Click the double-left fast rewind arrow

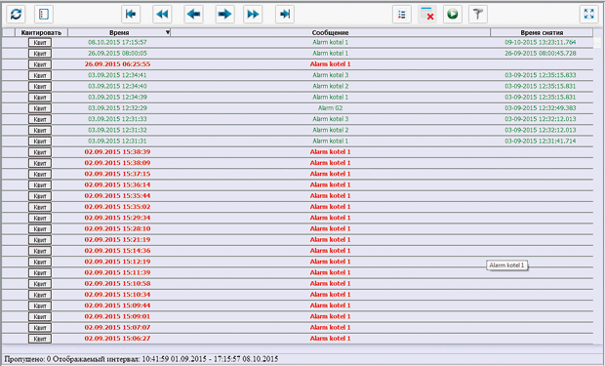click(162, 15)
